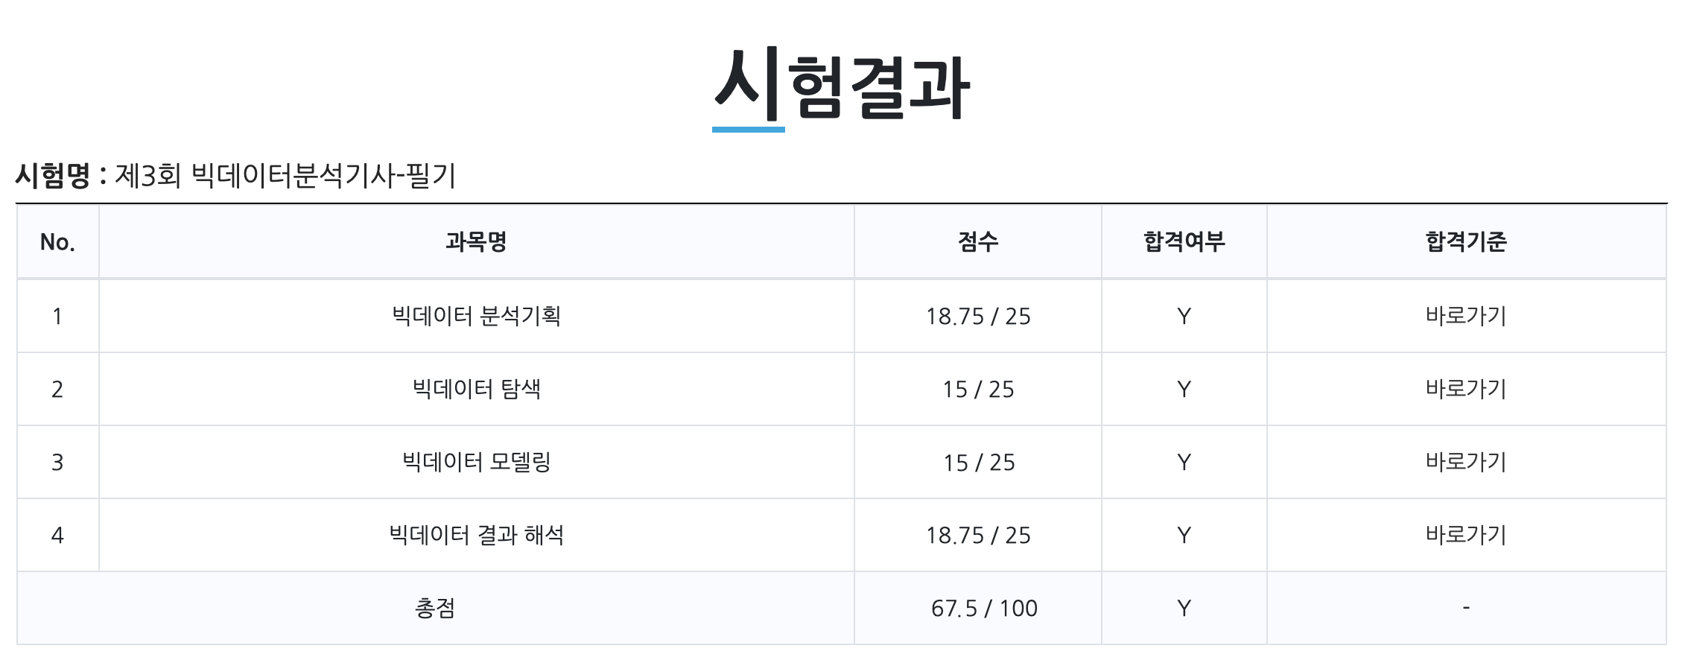Open 바로가기 link for 빅데이터 결과 해석
The width and height of the screenshot is (1685, 663).
point(1466,535)
